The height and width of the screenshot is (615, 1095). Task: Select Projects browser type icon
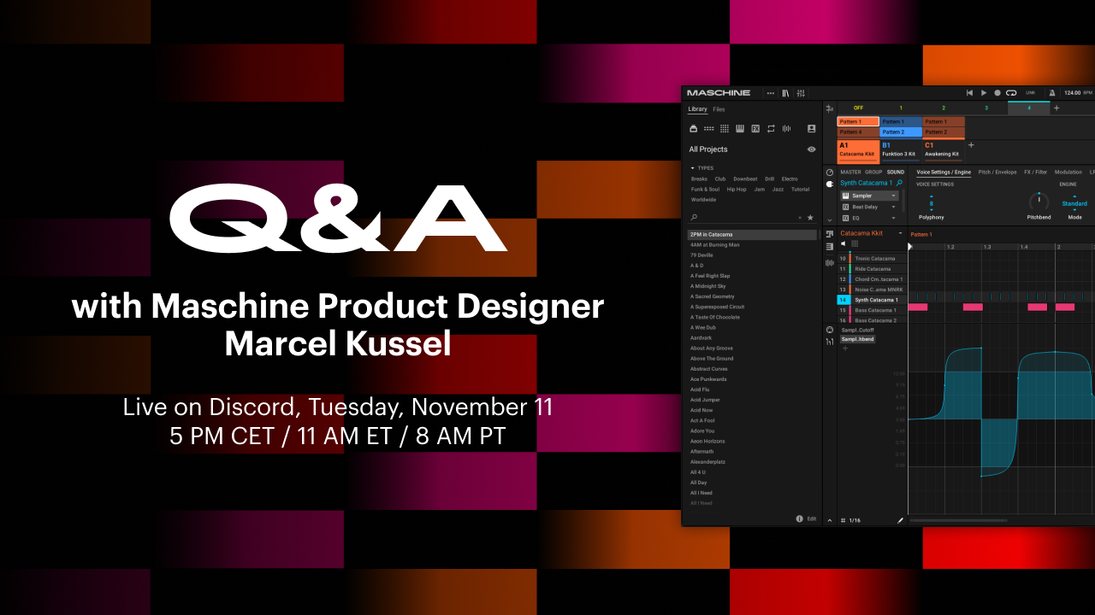(x=694, y=128)
